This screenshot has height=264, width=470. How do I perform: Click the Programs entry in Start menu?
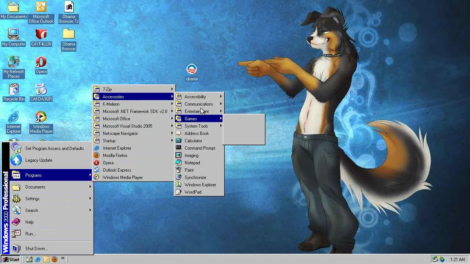pyautogui.click(x=51, y=175)
